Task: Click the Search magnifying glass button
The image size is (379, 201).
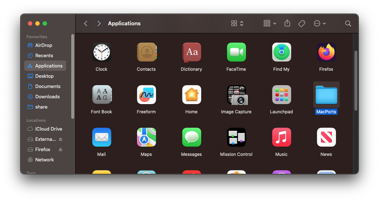Action: click(x=348, y=23)
